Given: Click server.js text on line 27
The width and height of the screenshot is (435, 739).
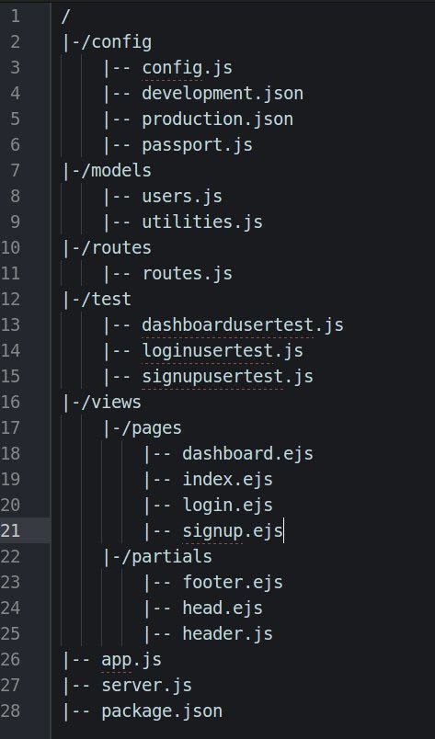Looking at the screenshot, I should pyautogui.click(x=147, y=685).
